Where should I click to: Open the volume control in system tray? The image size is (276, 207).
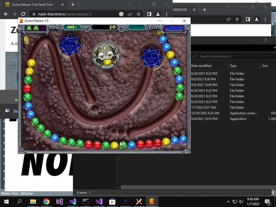pyautogui.click(x=241, y=202)
